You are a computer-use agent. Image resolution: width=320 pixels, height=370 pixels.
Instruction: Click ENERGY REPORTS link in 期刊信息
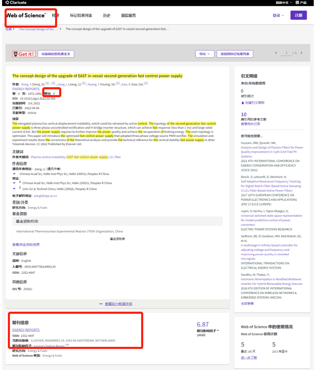click(x=26, y=330)
